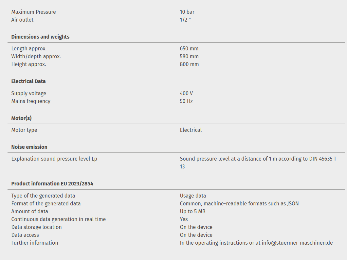The height and width of the screenshot is (260, 347).
Task: Click the "Explanation sound pressure level Lp" label
Action: (x=54, y=159)
